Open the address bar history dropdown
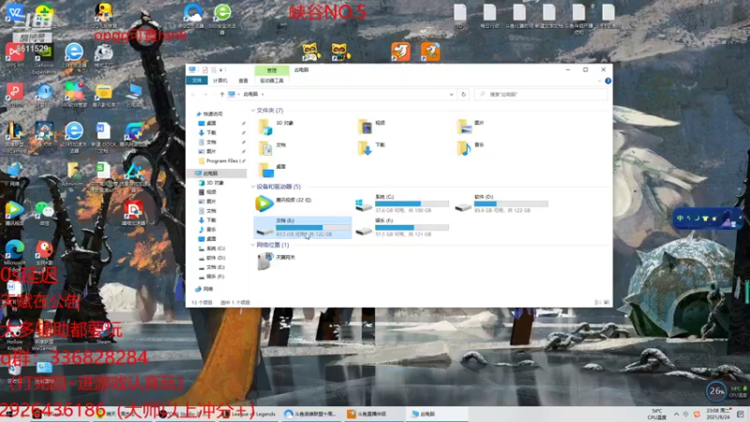The width and height of the screenshot is (750, 422). (451, 95)
